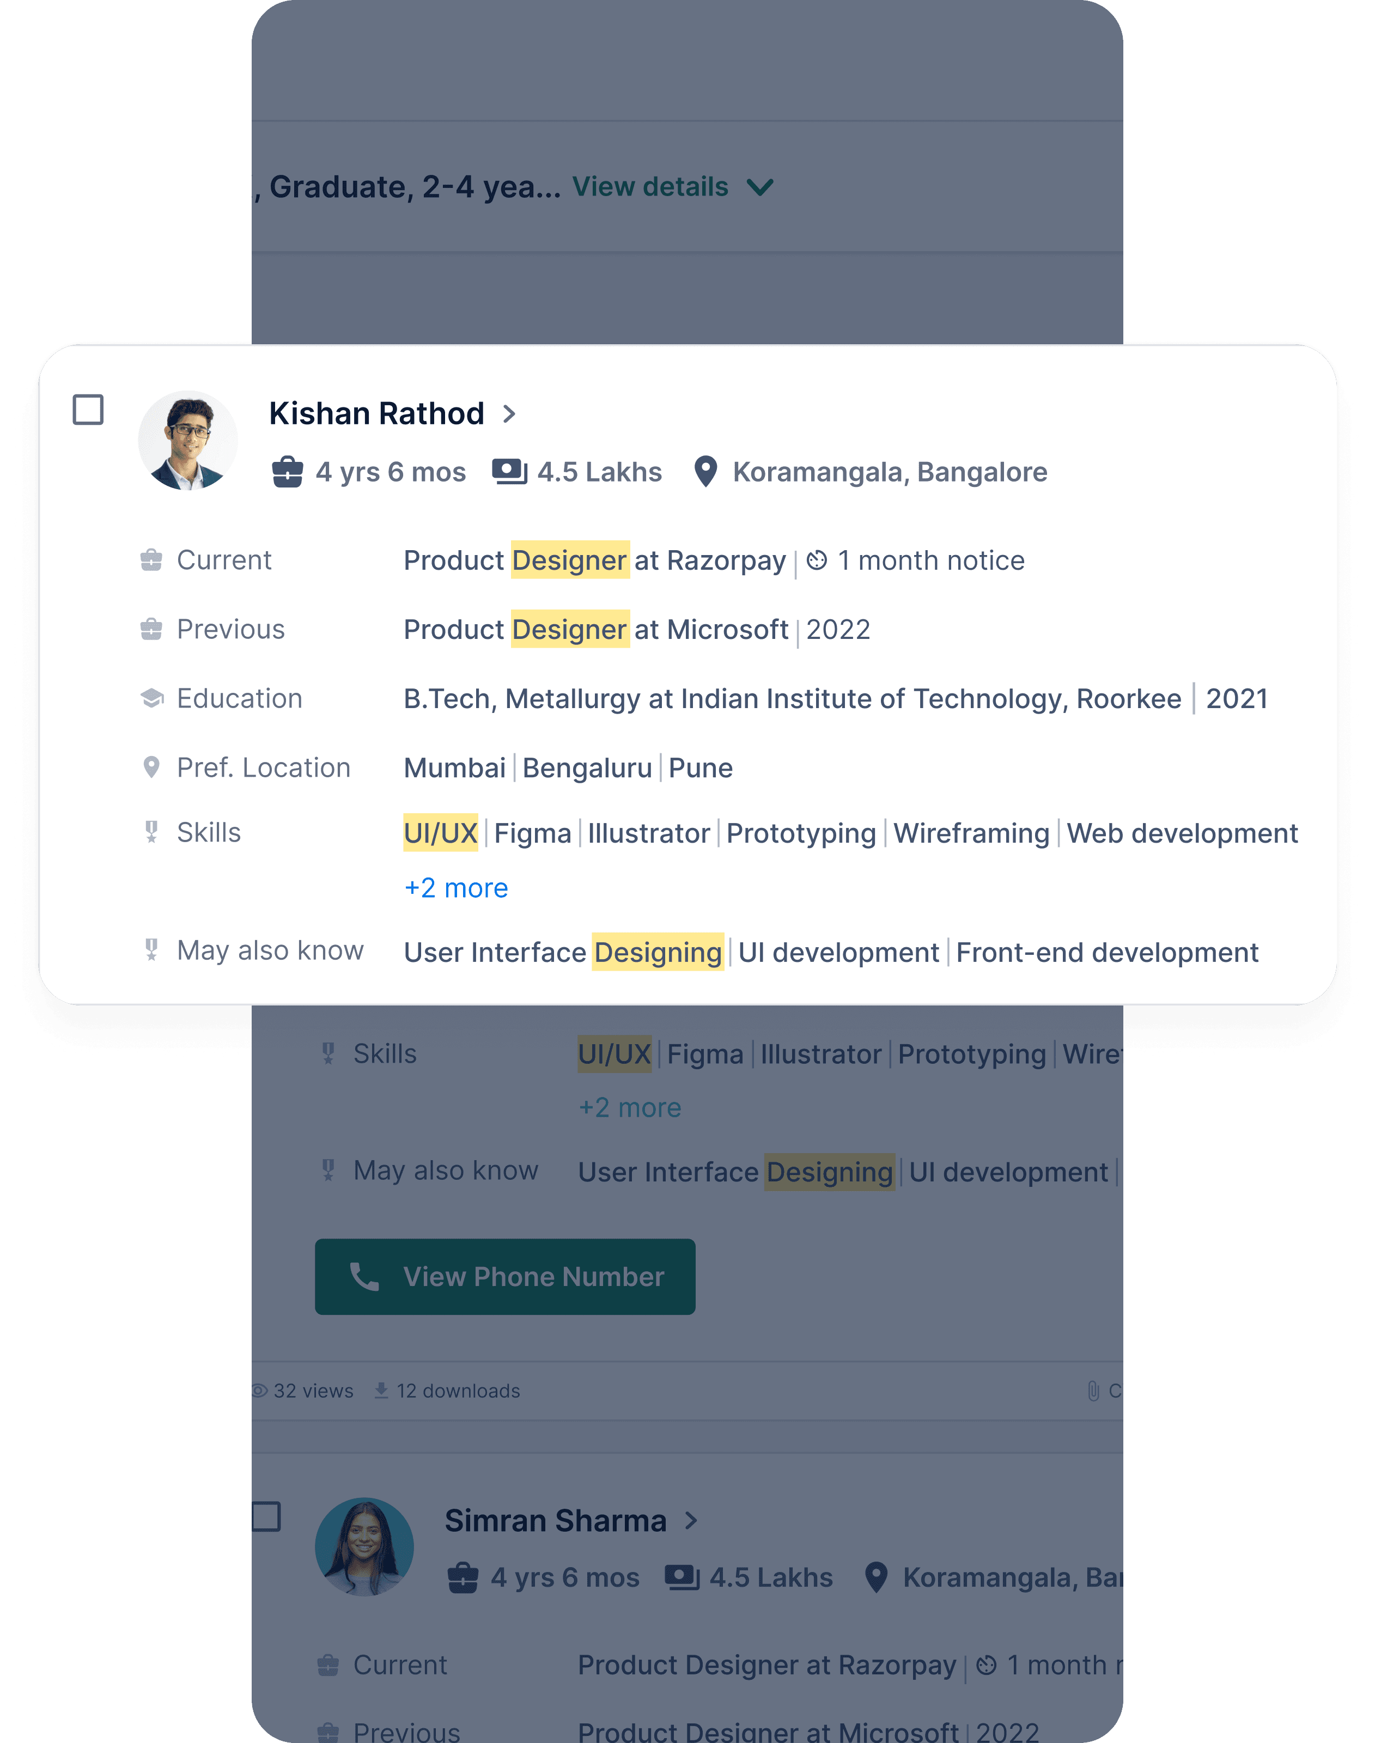Click the arrow expander next to Kishan Rathod
This screenshot has width=1375, height=1743.
coord(512,413)
